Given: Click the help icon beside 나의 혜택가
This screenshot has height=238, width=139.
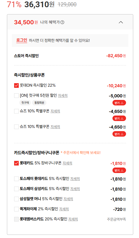Looking at the screenshot, I should point(62,22).
